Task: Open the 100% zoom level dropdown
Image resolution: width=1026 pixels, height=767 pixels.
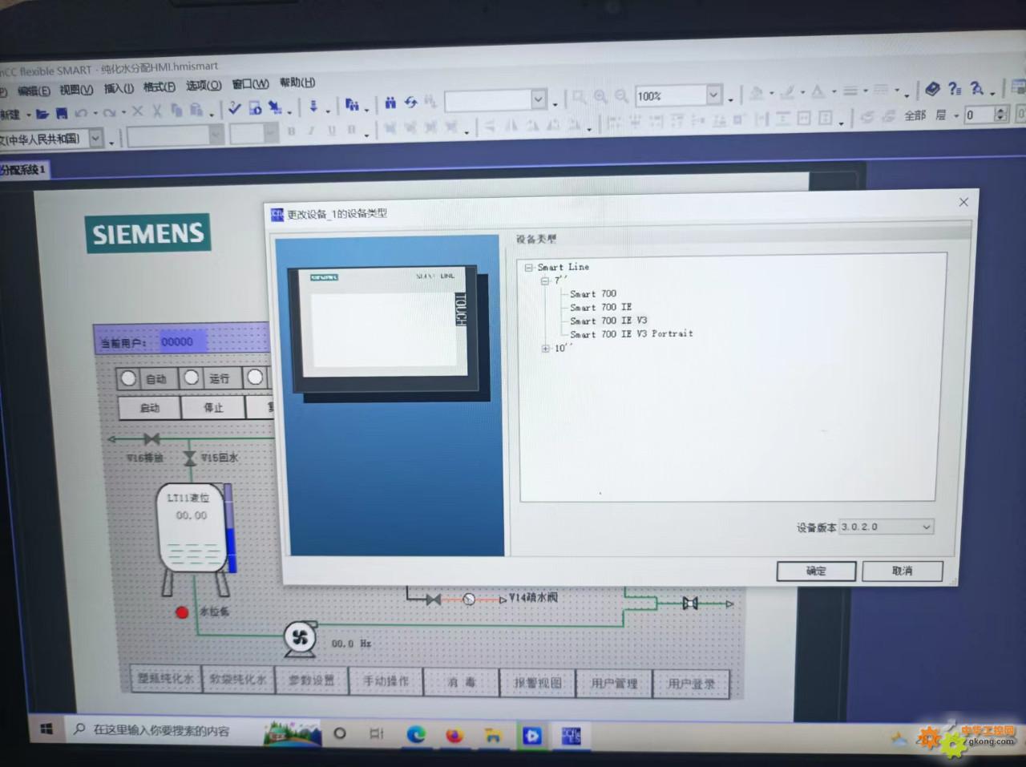Action: pos(713,95)
